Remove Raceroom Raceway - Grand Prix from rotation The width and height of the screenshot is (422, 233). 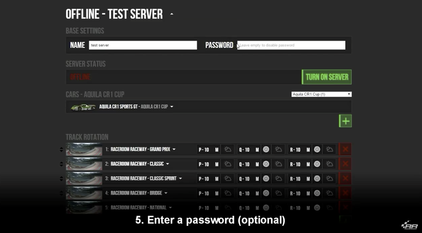pyautogui.click(x=345, y=149)
